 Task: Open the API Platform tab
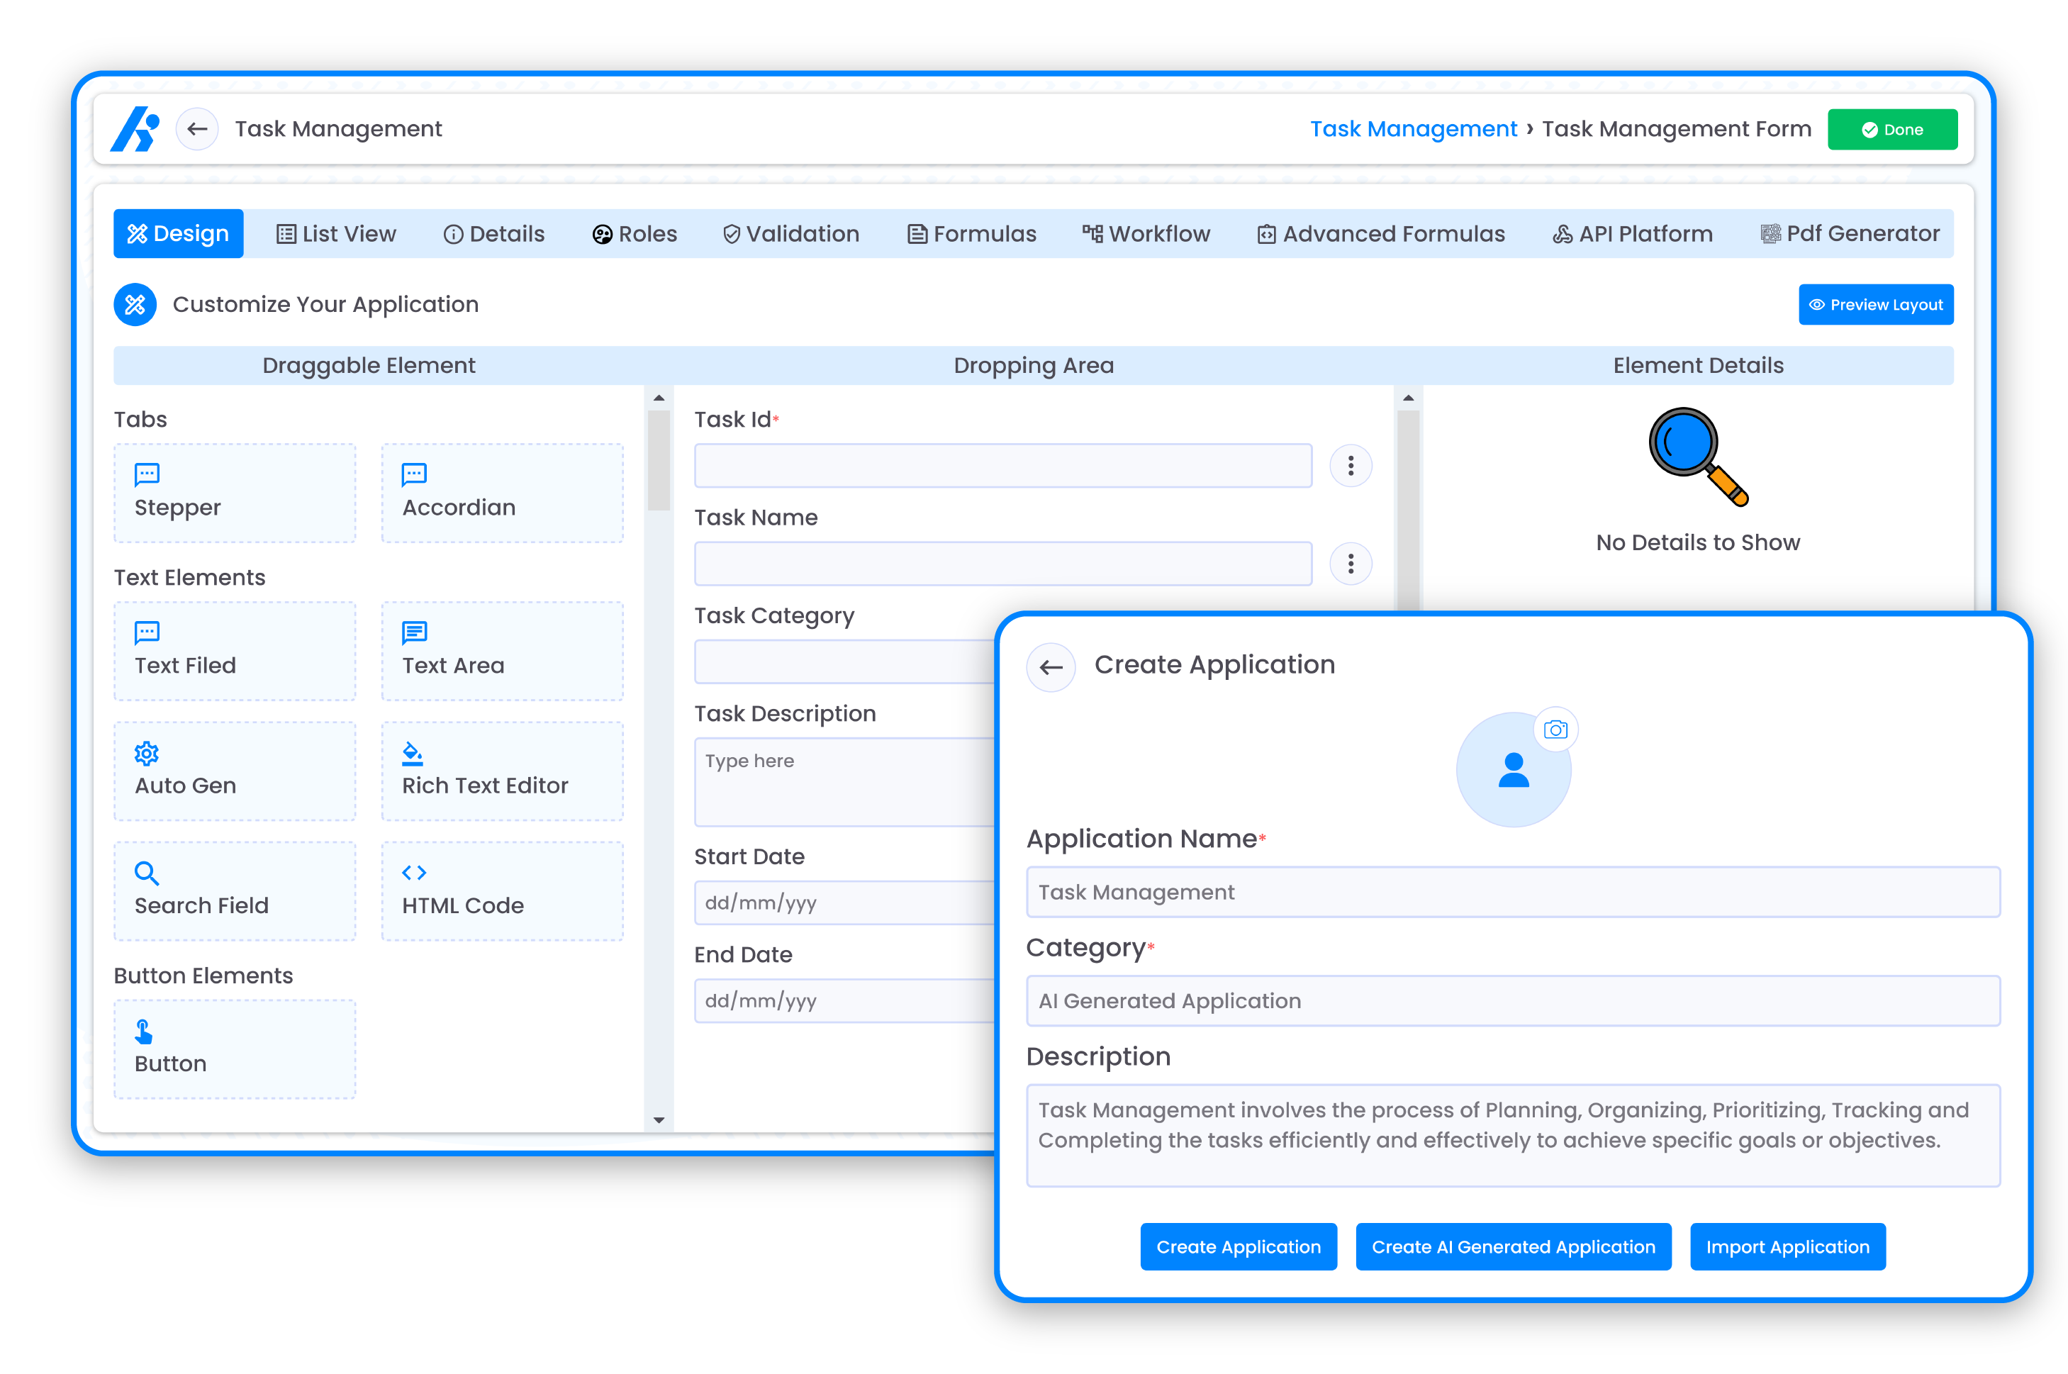pyautogui.click(x=1633, y=234)
